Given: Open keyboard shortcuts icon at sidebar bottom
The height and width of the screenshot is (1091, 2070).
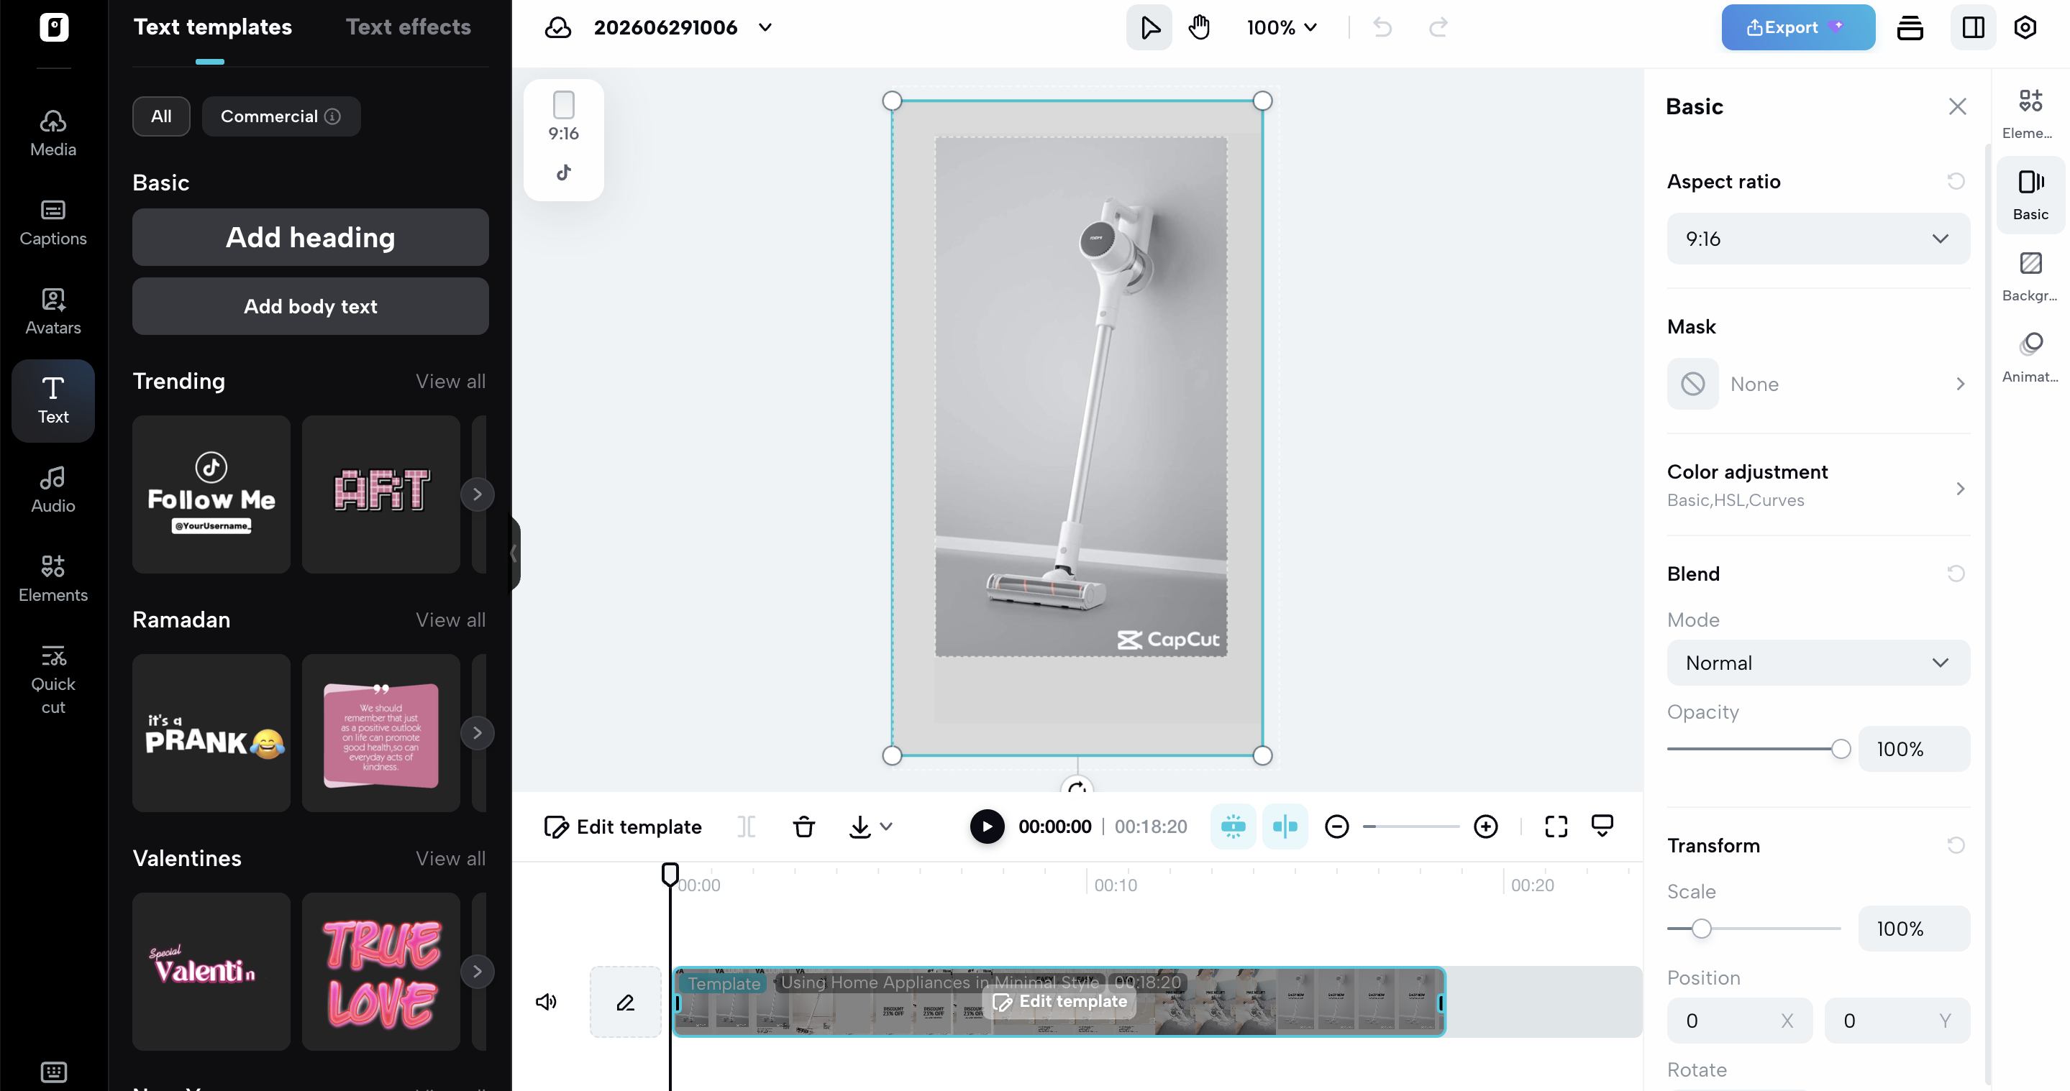Looking at the screenshot, I should coord(54,1072).
